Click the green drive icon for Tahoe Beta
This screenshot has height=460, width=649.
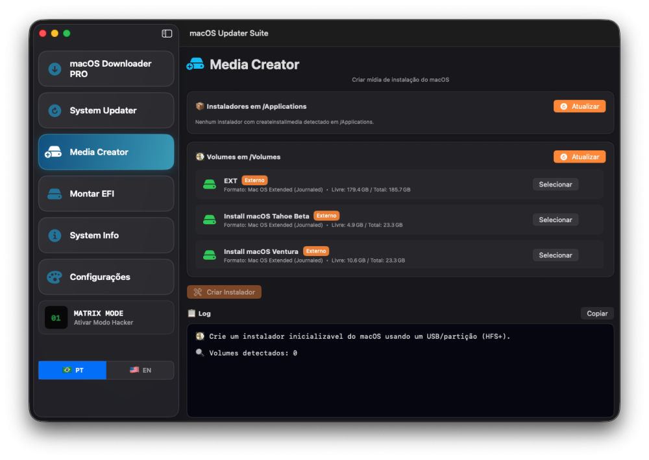coord(210,220)
